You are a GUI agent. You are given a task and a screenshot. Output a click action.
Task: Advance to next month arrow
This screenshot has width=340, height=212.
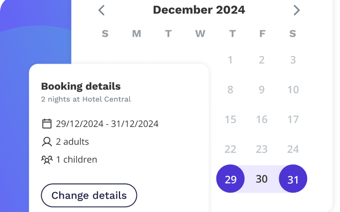pos(297,10)
